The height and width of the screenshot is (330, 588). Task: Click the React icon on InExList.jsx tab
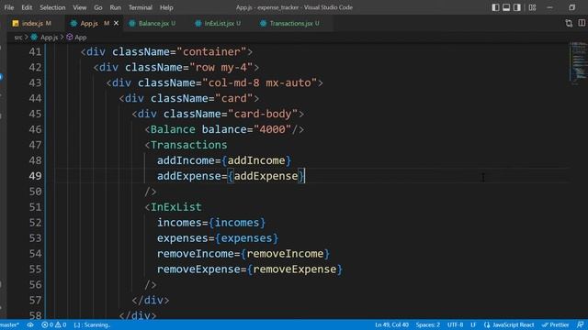point(198,23)
